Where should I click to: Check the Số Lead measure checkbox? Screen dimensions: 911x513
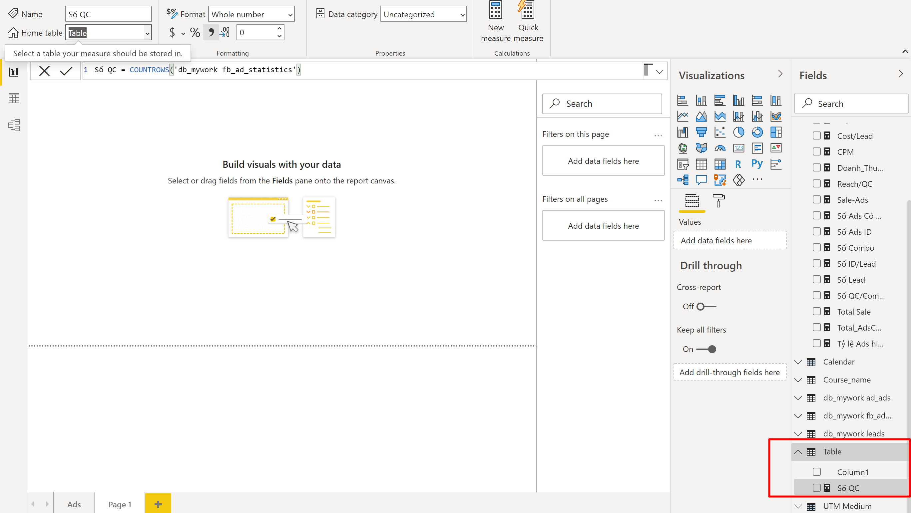(x=817, y=279)
